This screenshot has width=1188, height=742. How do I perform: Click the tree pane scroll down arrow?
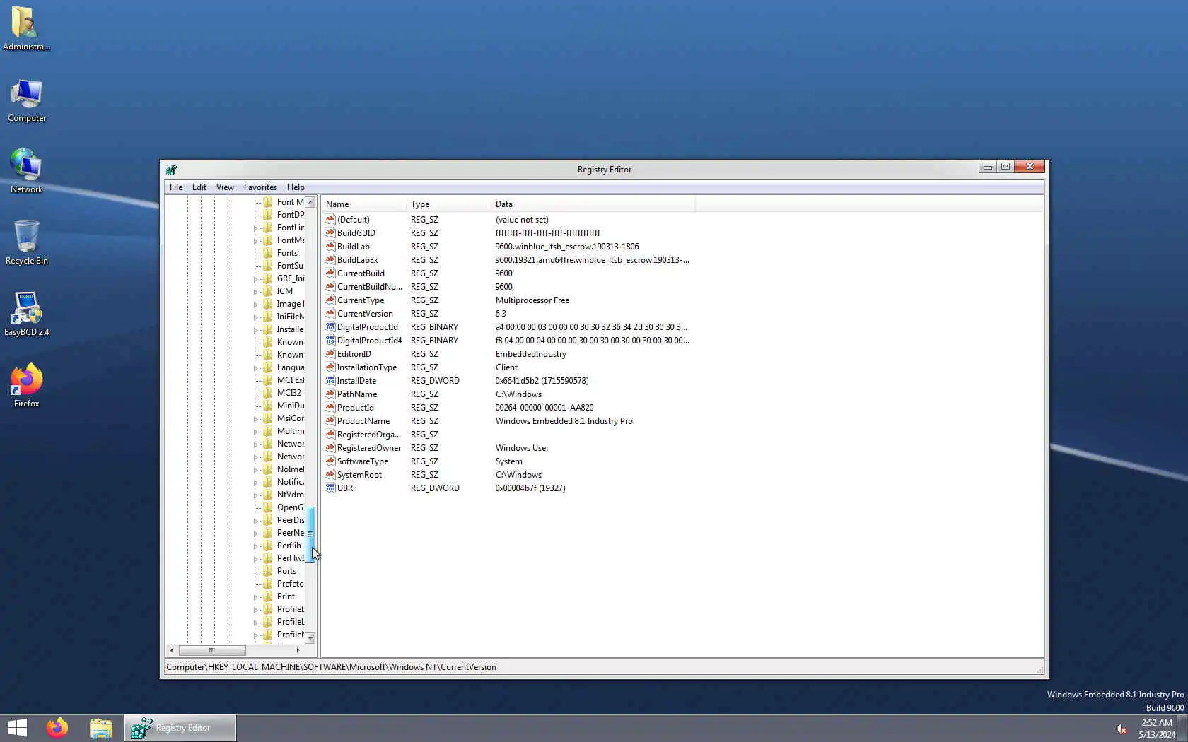tap(310, 638)
